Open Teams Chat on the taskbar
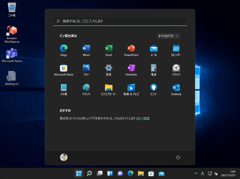Viewport: 240px width, 179px height. tap(120, 173)
